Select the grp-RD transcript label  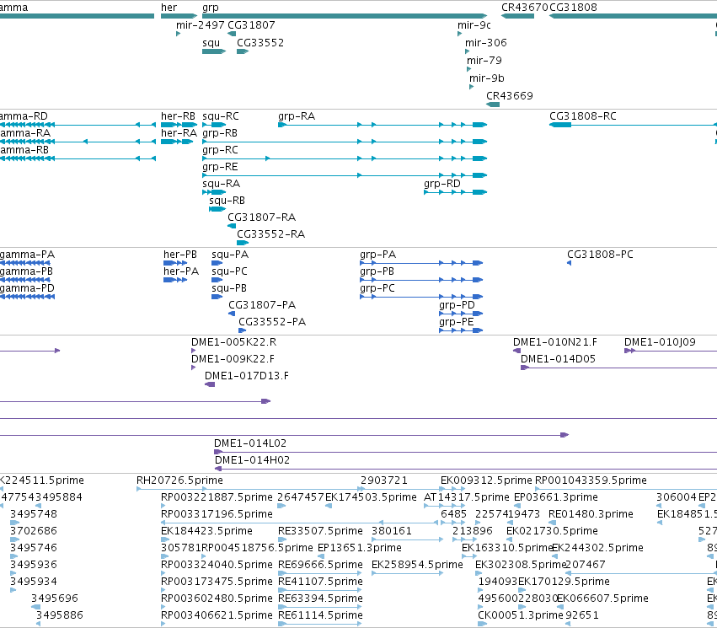pyautogui.click(x=442, y=184)
